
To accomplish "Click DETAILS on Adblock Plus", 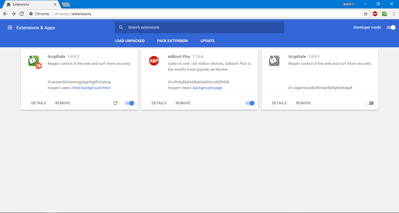I will pos(159,103).
